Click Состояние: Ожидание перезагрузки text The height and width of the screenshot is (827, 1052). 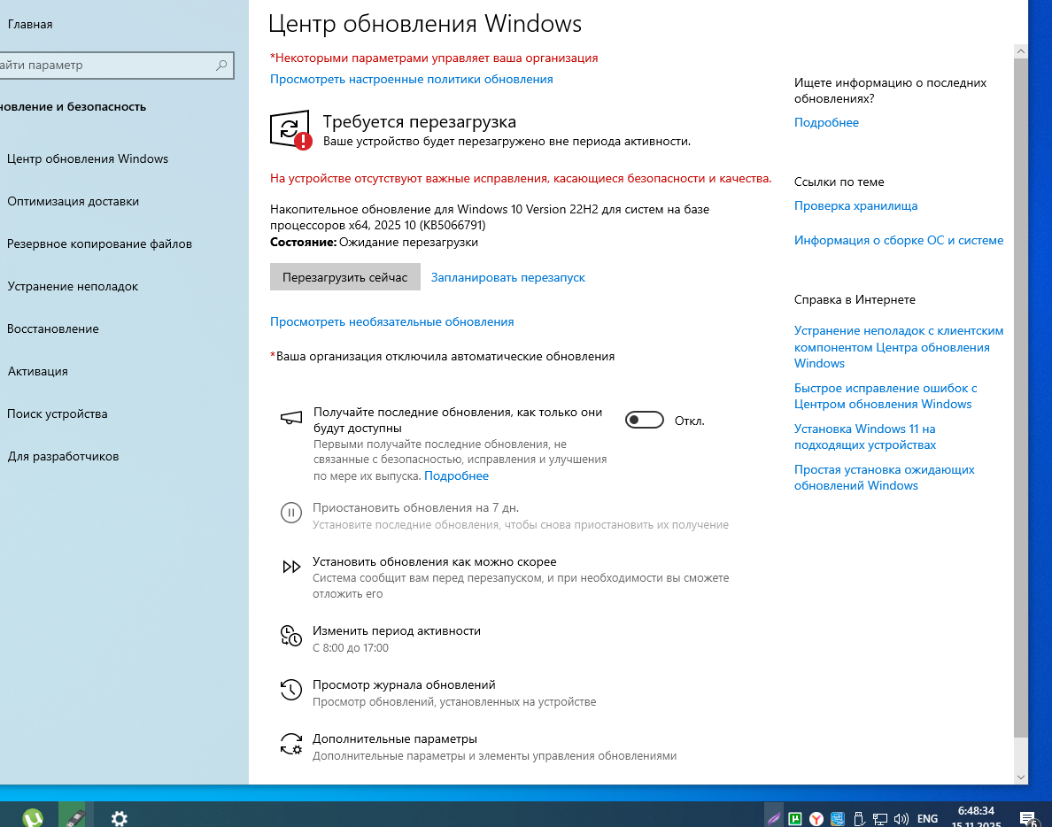(x=374, y=242)
